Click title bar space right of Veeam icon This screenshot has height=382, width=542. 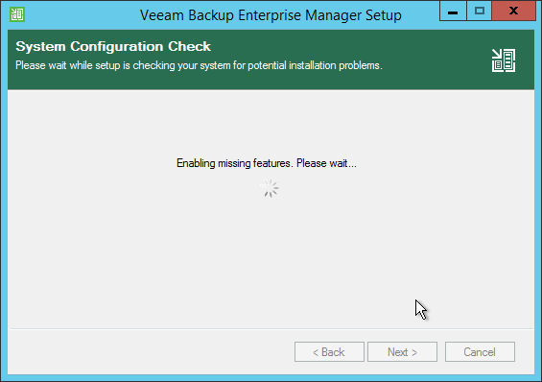click(80, 14)
